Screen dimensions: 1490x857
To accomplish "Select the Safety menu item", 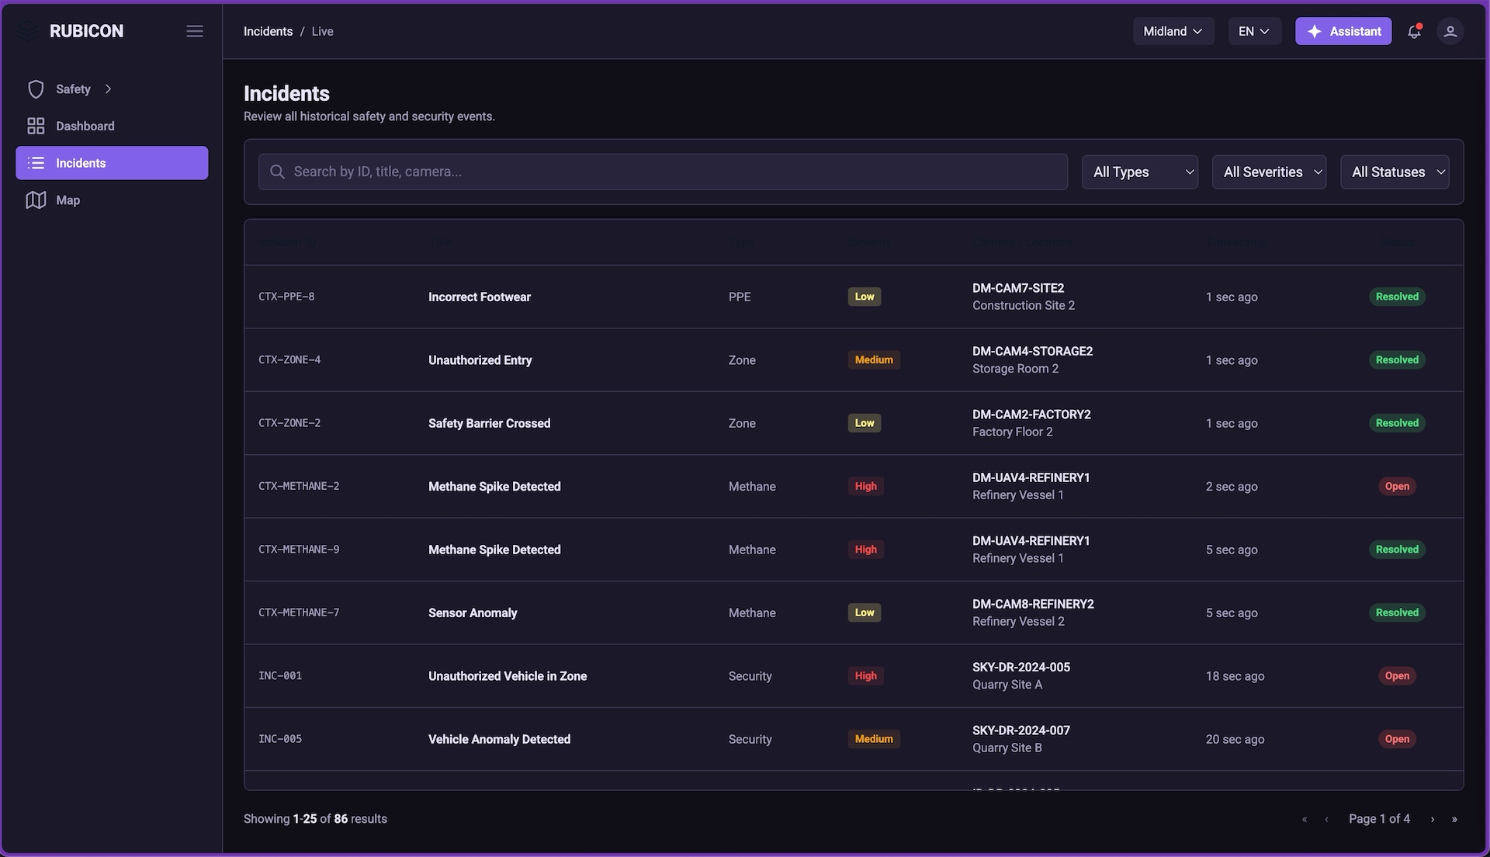I will pyautogui.click(x=112, y=89).
